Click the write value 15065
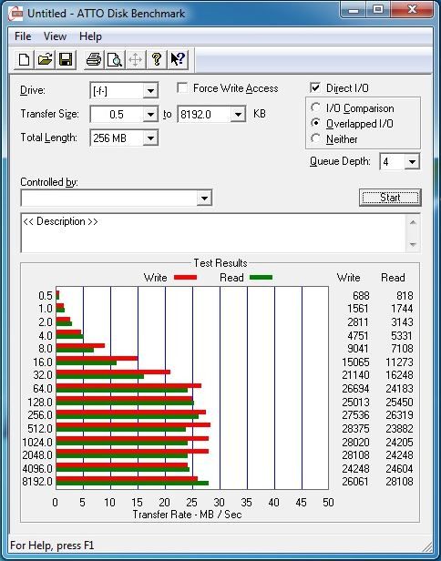This screenshot has width=441, height=561. 355,362
